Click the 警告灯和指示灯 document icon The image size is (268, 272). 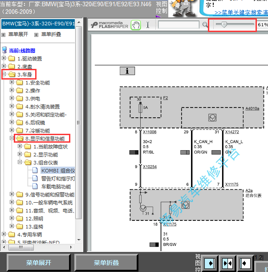pyautogui.click(x=35, y=178)
